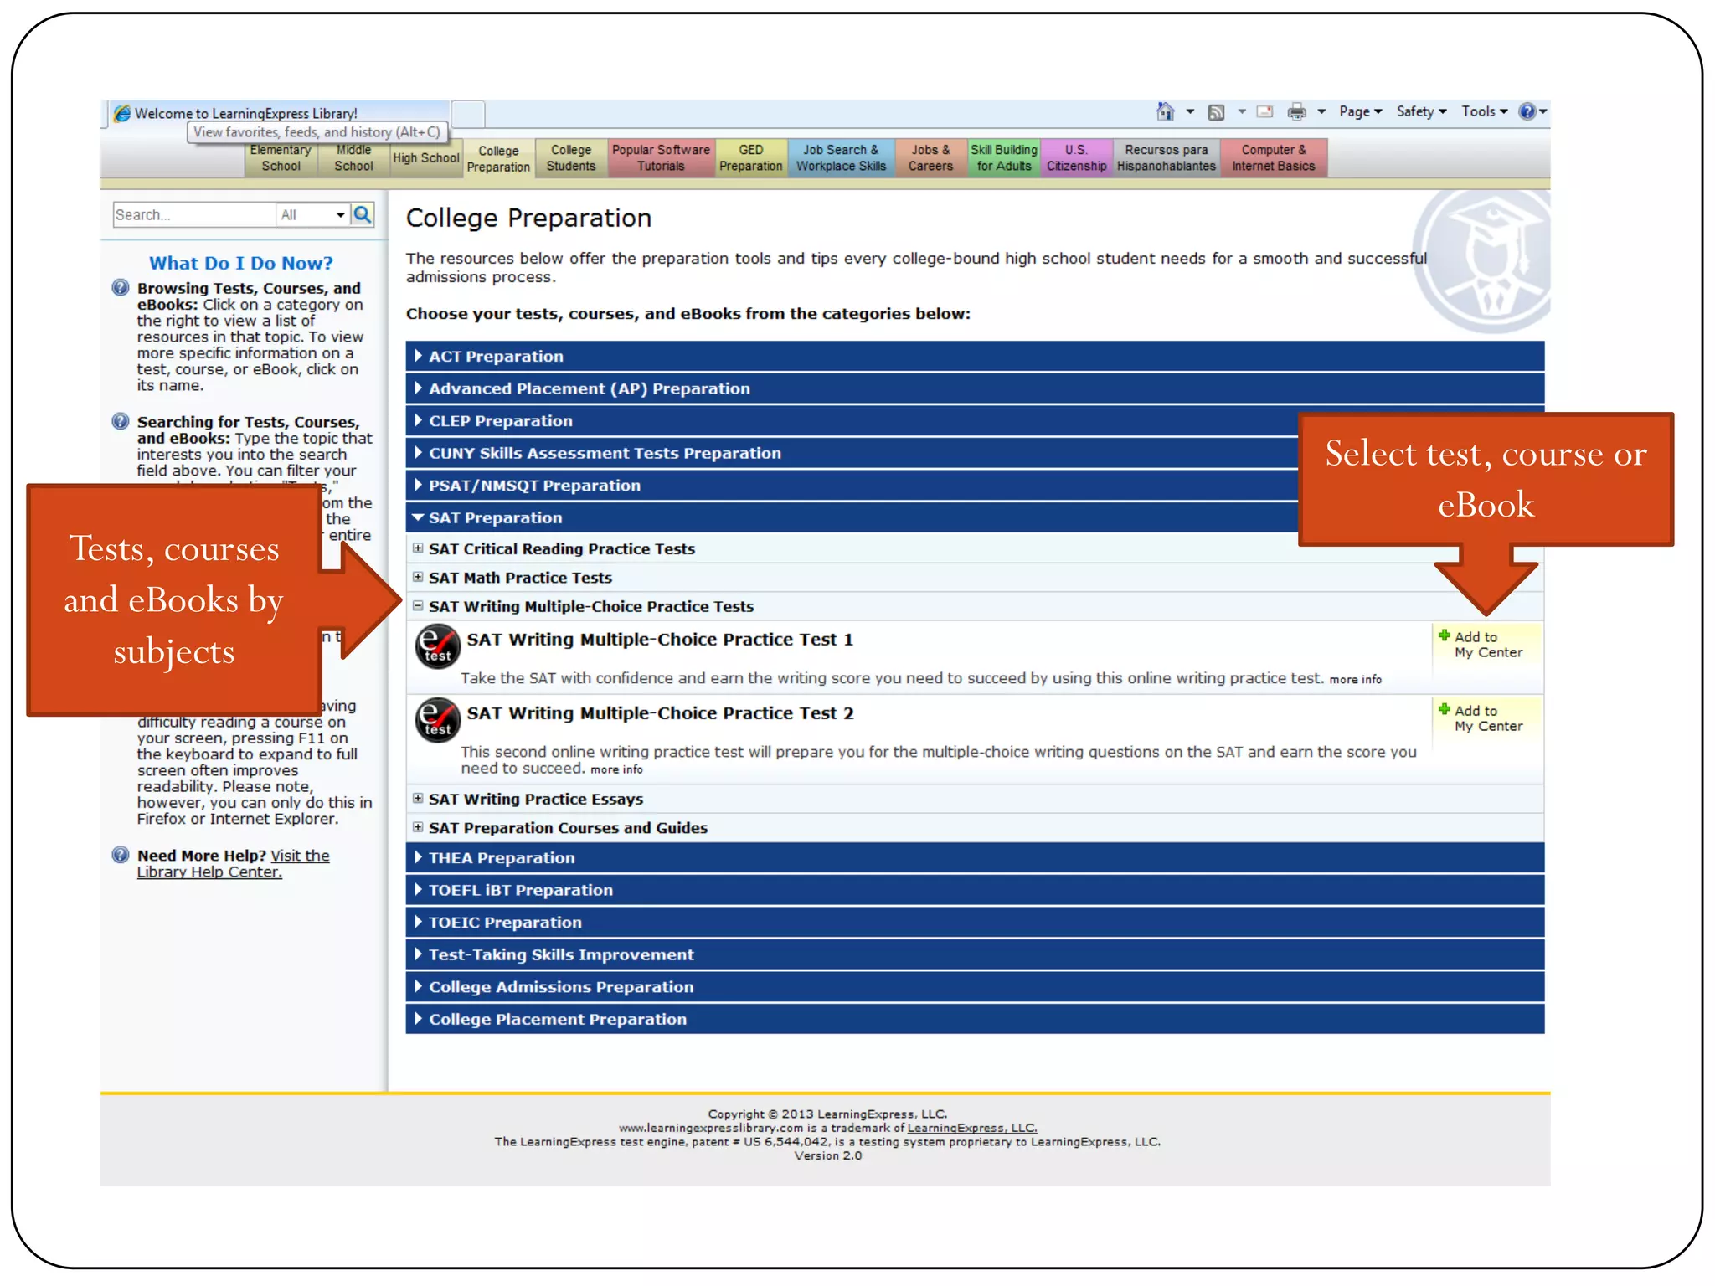Expand CUNY Skills Assessment Tests Preparation
Image resolution: width=1715 pixels, height=1286 pixels.
coord(852,453)
